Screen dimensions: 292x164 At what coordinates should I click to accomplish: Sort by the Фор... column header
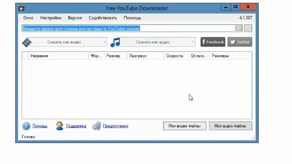pyautogui.click(x=96, y=56)
